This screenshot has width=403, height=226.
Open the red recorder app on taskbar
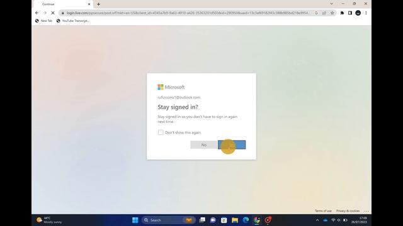click(x=268, y=220)
